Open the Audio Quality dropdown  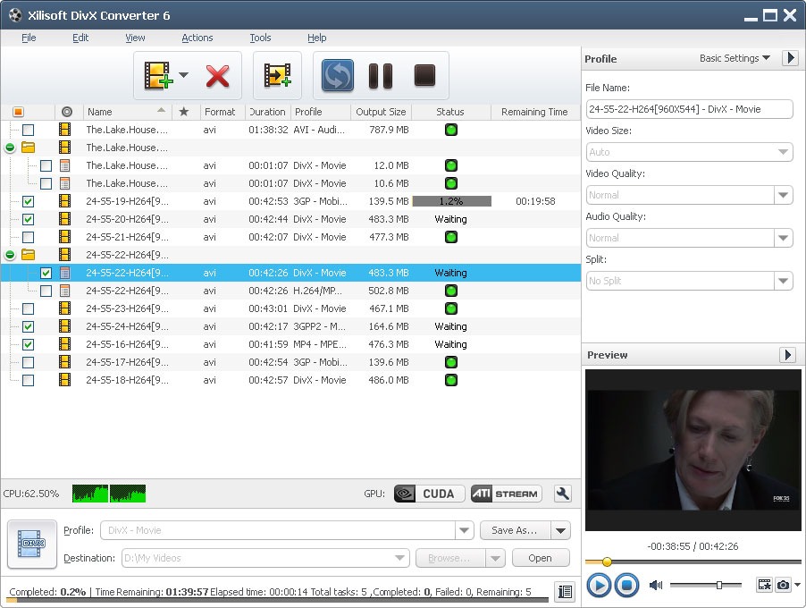[x=783, y=238]
